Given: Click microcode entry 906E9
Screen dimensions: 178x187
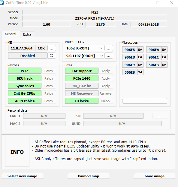Looking at the screenshot, I should 130,65.
